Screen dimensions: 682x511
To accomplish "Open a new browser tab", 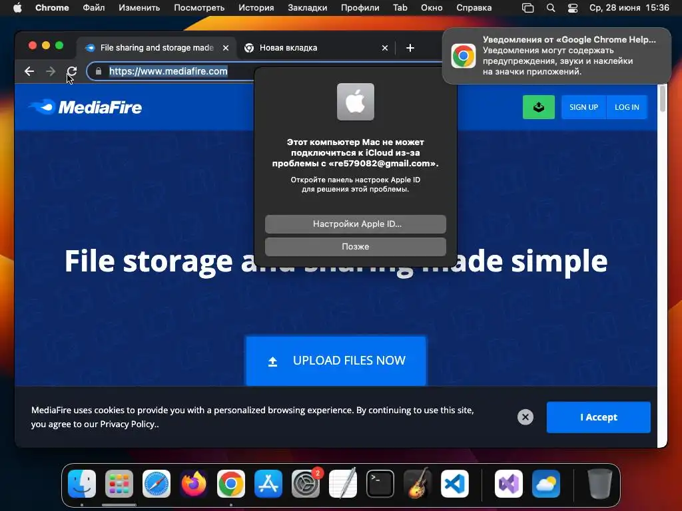I will pos(410,48).
